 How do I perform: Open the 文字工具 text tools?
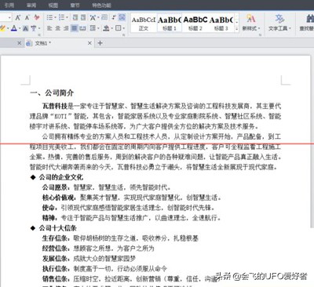click(279, 23)
